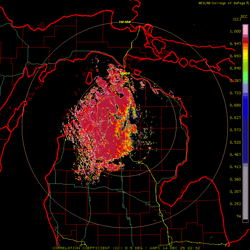Click the 0.840 legend value
The width and height of the screenshot is (250, 250).
point(235,68)
